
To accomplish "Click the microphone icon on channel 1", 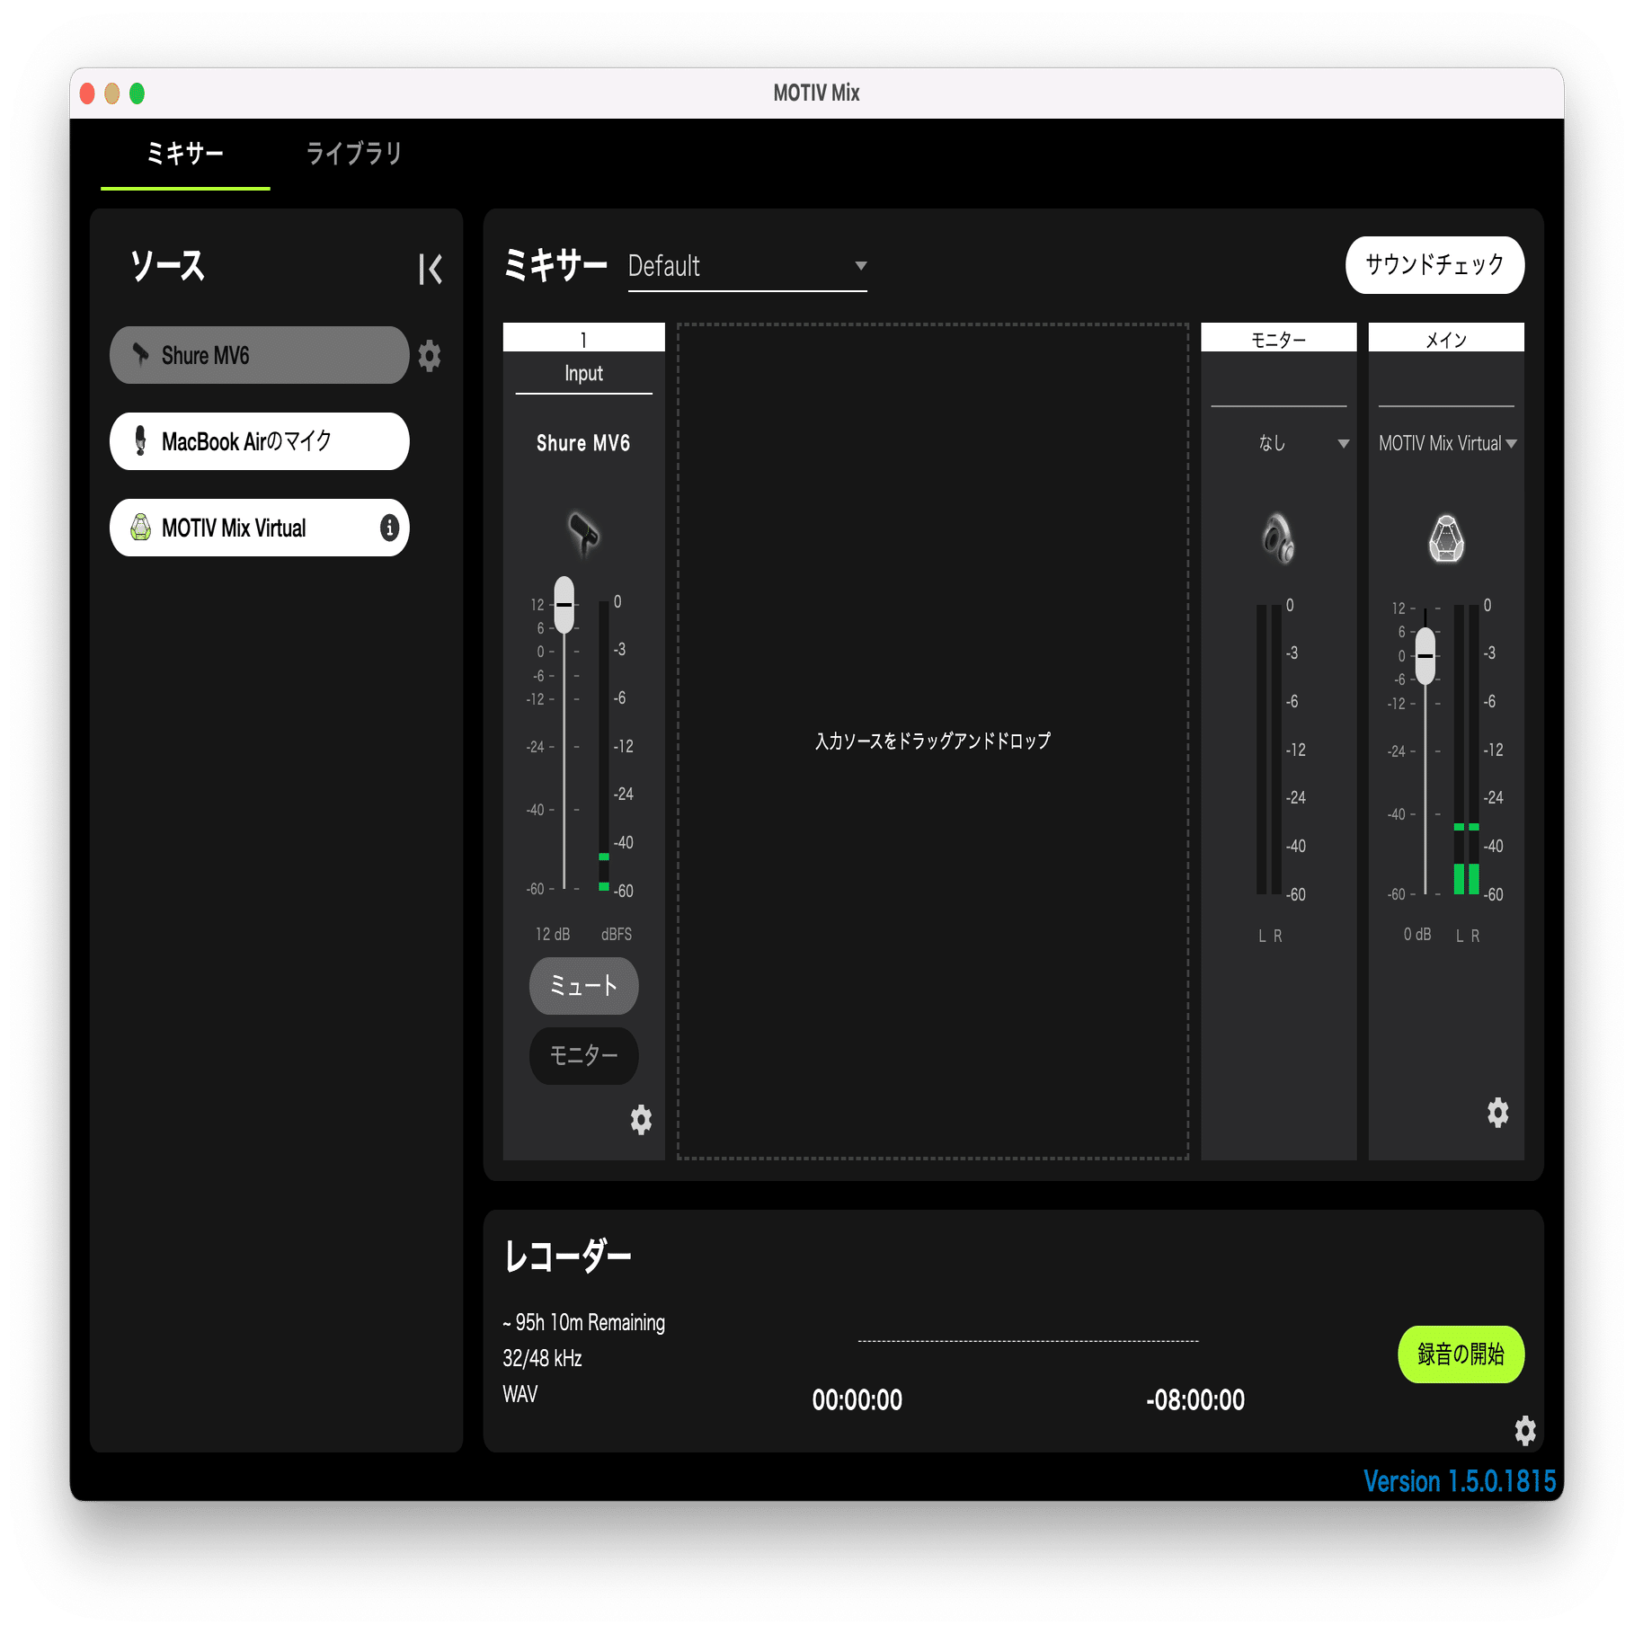I will click(582, 532).
